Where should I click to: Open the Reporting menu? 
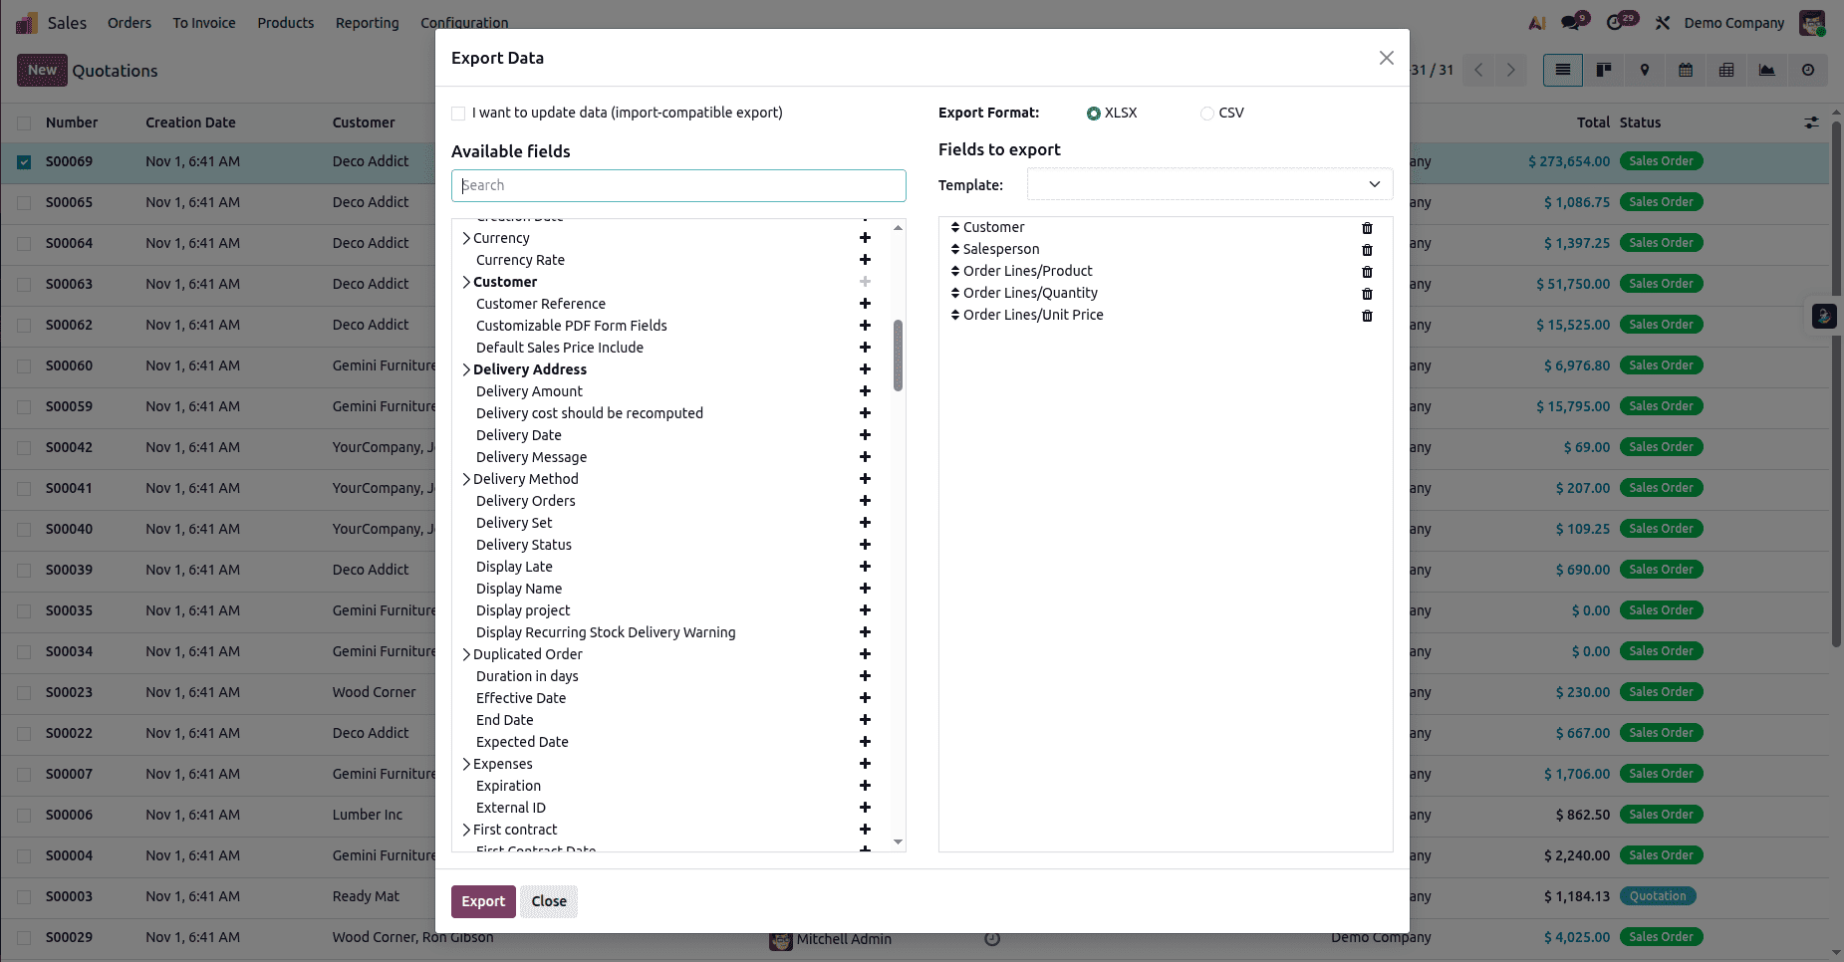pyautogui.click(x=367, y=22)
